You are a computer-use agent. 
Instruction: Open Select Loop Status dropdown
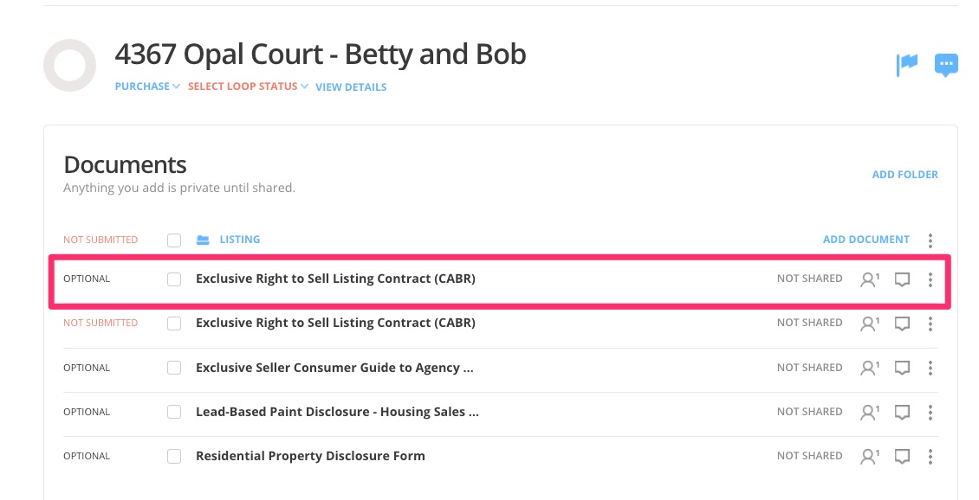pos(248,87)
